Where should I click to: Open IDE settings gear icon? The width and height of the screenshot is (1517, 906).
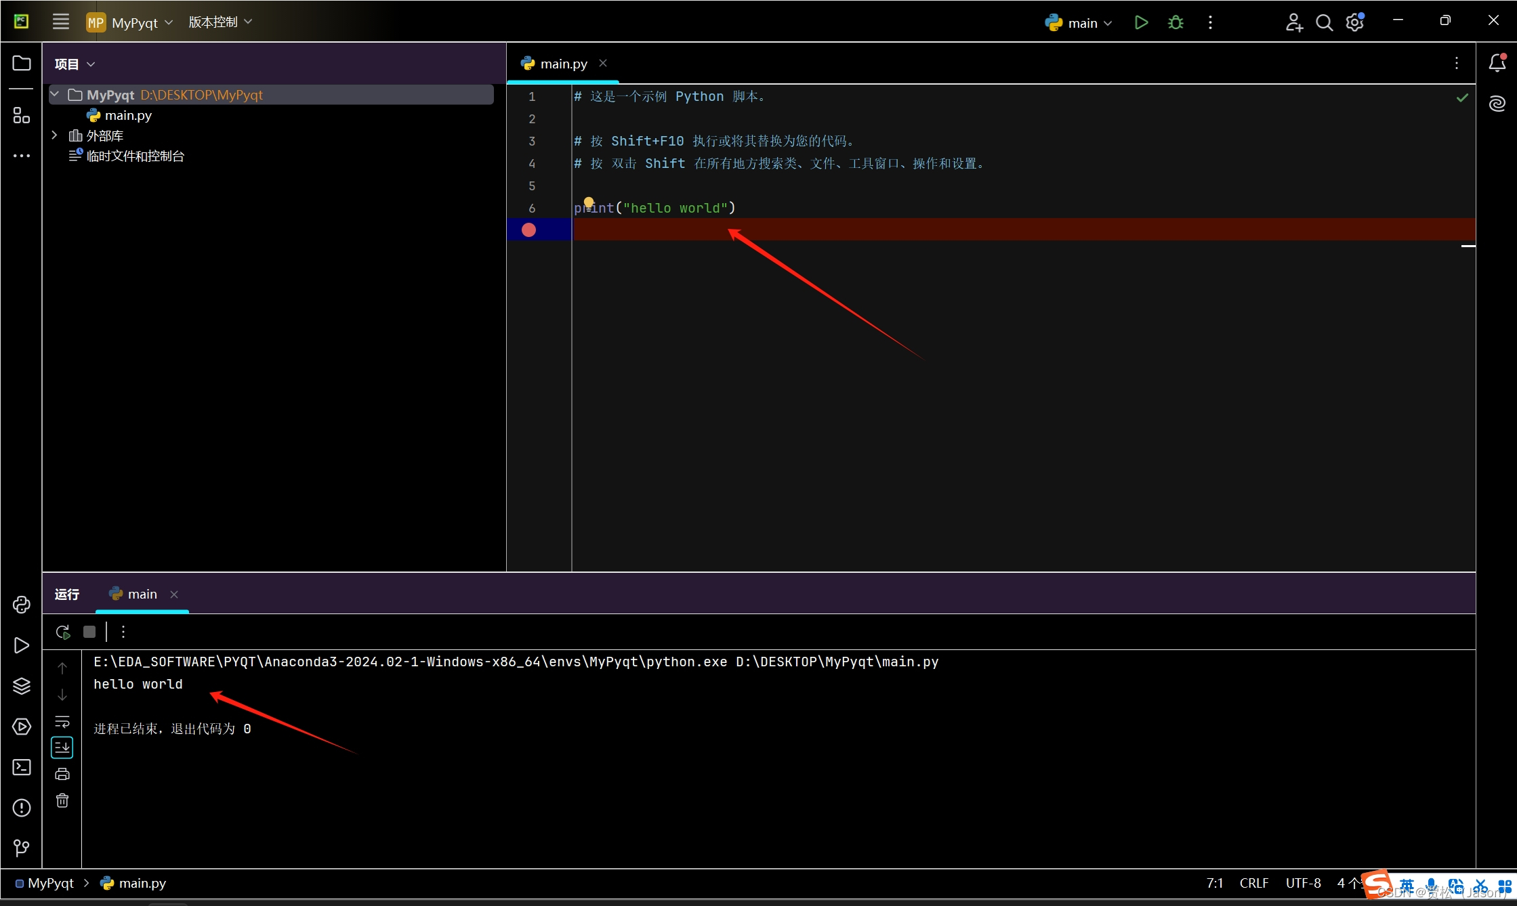(x=1354, y=22)
